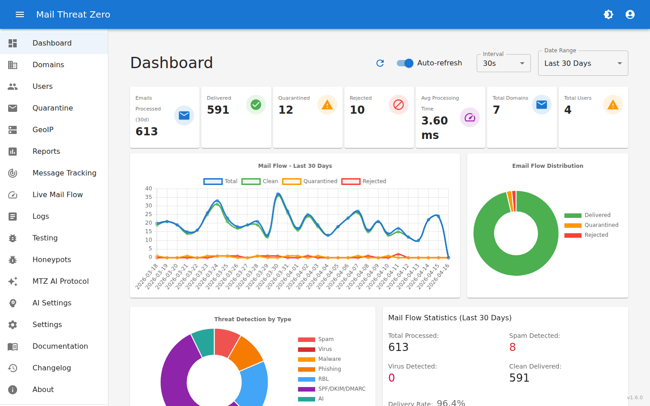650x406 pixels.
Task: Open the Live Mail Flow page
Action: [x=57, y=194]
